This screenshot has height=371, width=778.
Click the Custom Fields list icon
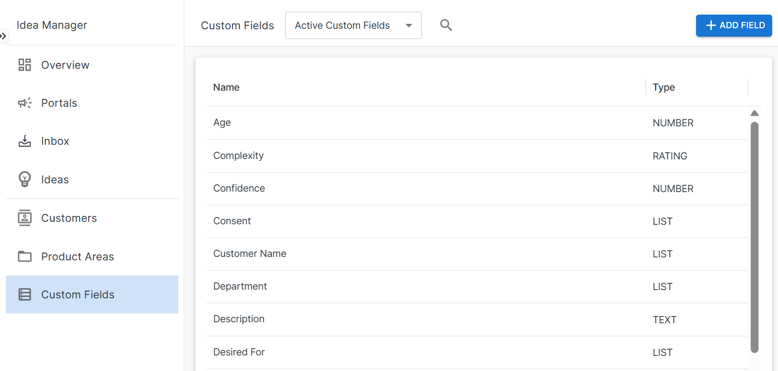click(x=24, y=294)
